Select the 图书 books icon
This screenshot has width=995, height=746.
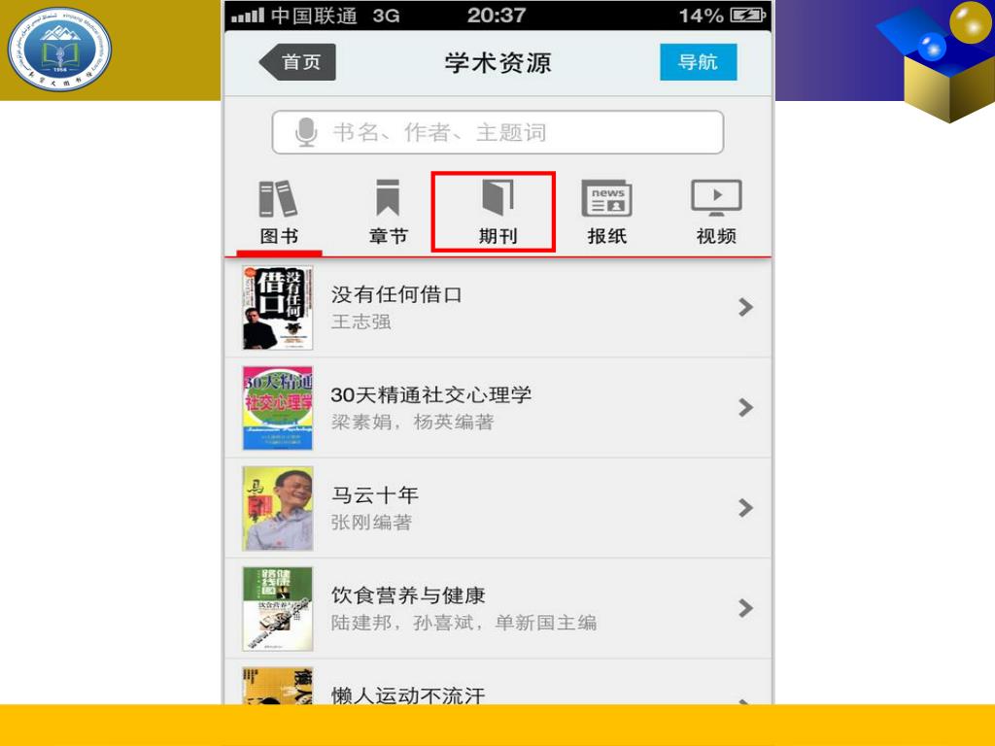point(278,198)
